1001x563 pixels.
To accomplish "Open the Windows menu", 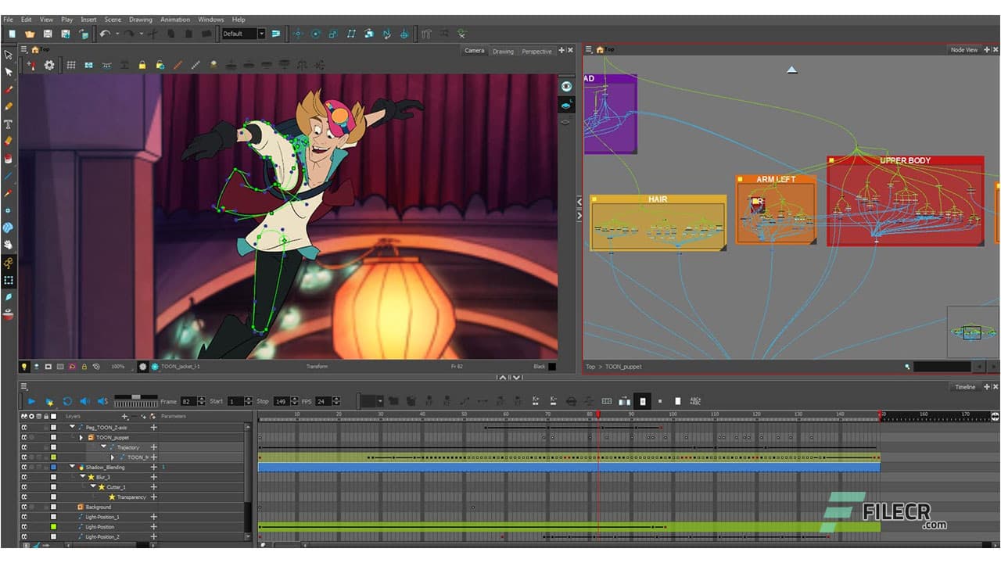I will coord(210,19).
